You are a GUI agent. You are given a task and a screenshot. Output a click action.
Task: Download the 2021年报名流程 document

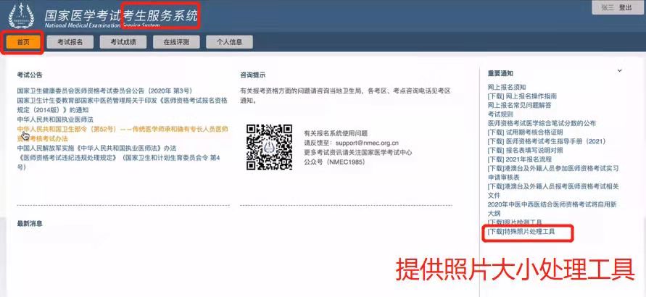[x=515, y=159]
